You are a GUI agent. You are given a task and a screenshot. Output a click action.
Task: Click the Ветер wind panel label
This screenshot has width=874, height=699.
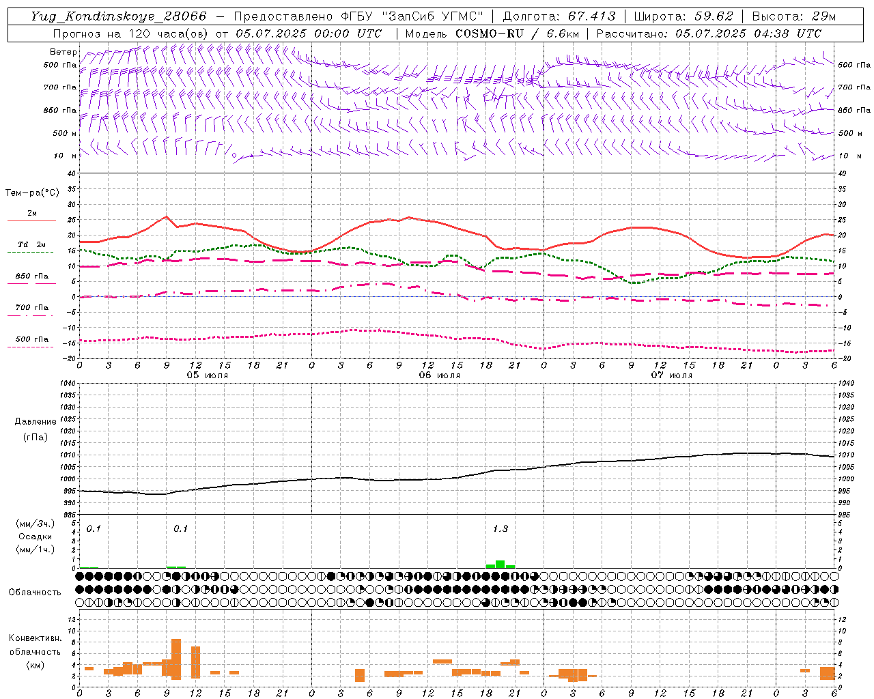tap(64, 52)
